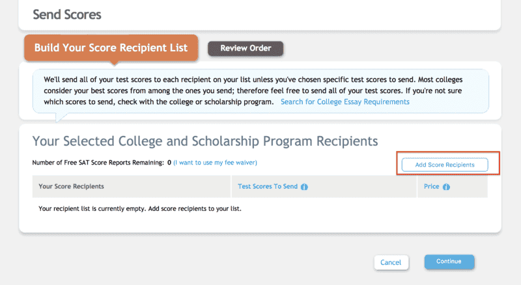
Task: Click the Your Score Recipients column header
Action: tap(72, 187)
